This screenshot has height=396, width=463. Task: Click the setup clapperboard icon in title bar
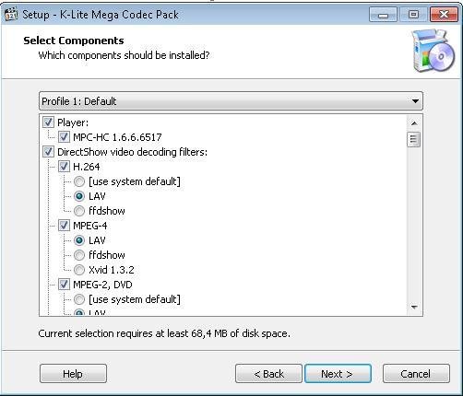point(11,15)
